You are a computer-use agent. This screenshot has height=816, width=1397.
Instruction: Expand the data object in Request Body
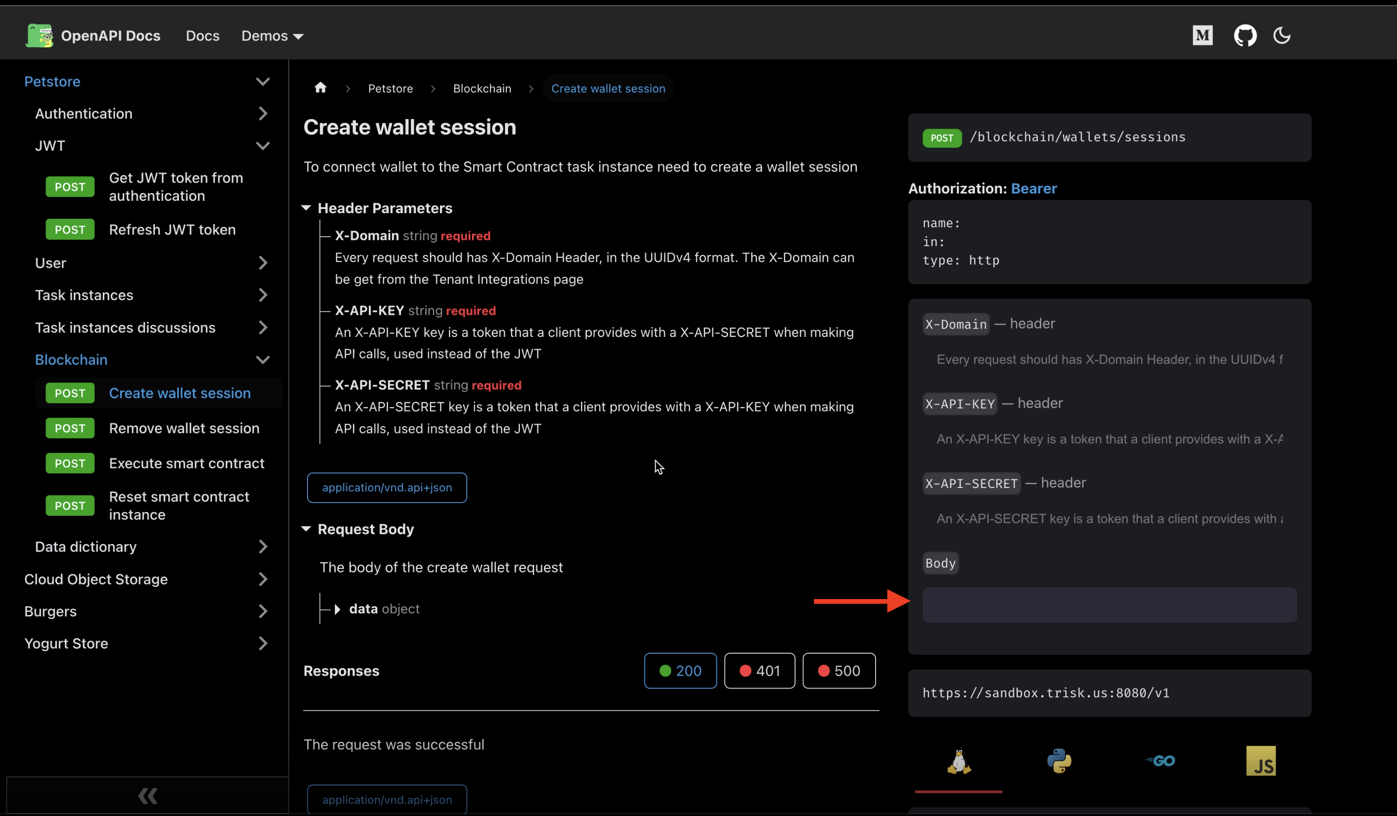click(x=338, y=608)
